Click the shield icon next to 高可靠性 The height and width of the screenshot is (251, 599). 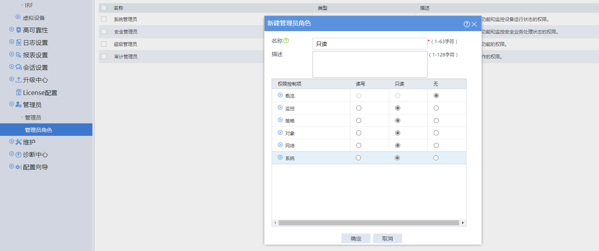pyautogui.click(x=18, y=30)
